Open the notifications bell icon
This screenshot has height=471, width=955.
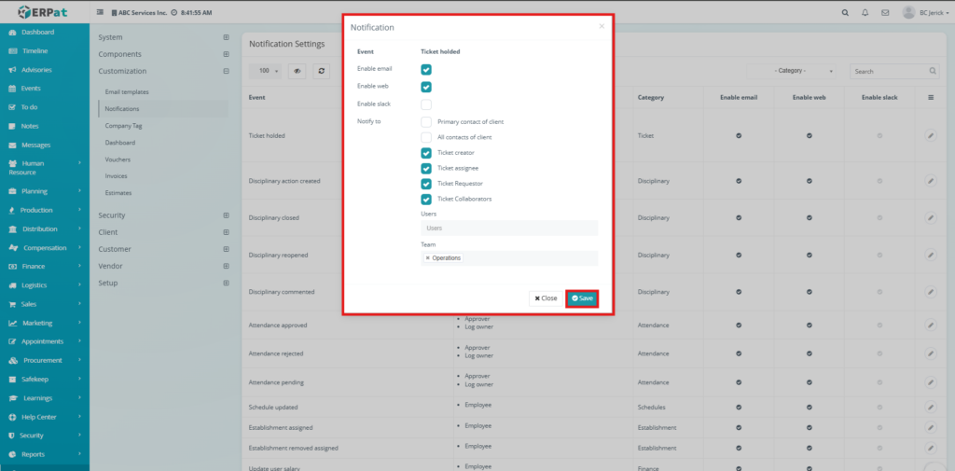point(865,13)
